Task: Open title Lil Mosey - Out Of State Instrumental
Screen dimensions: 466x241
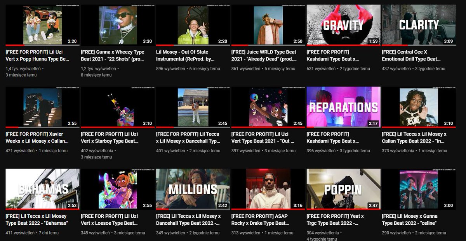Action: click(x=185, y=55)
